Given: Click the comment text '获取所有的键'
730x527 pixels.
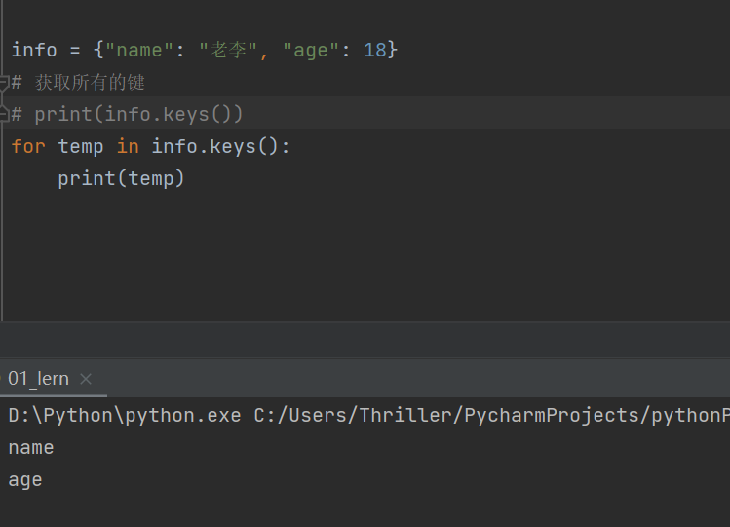Looking at the screenshot, I should [90, 83].
